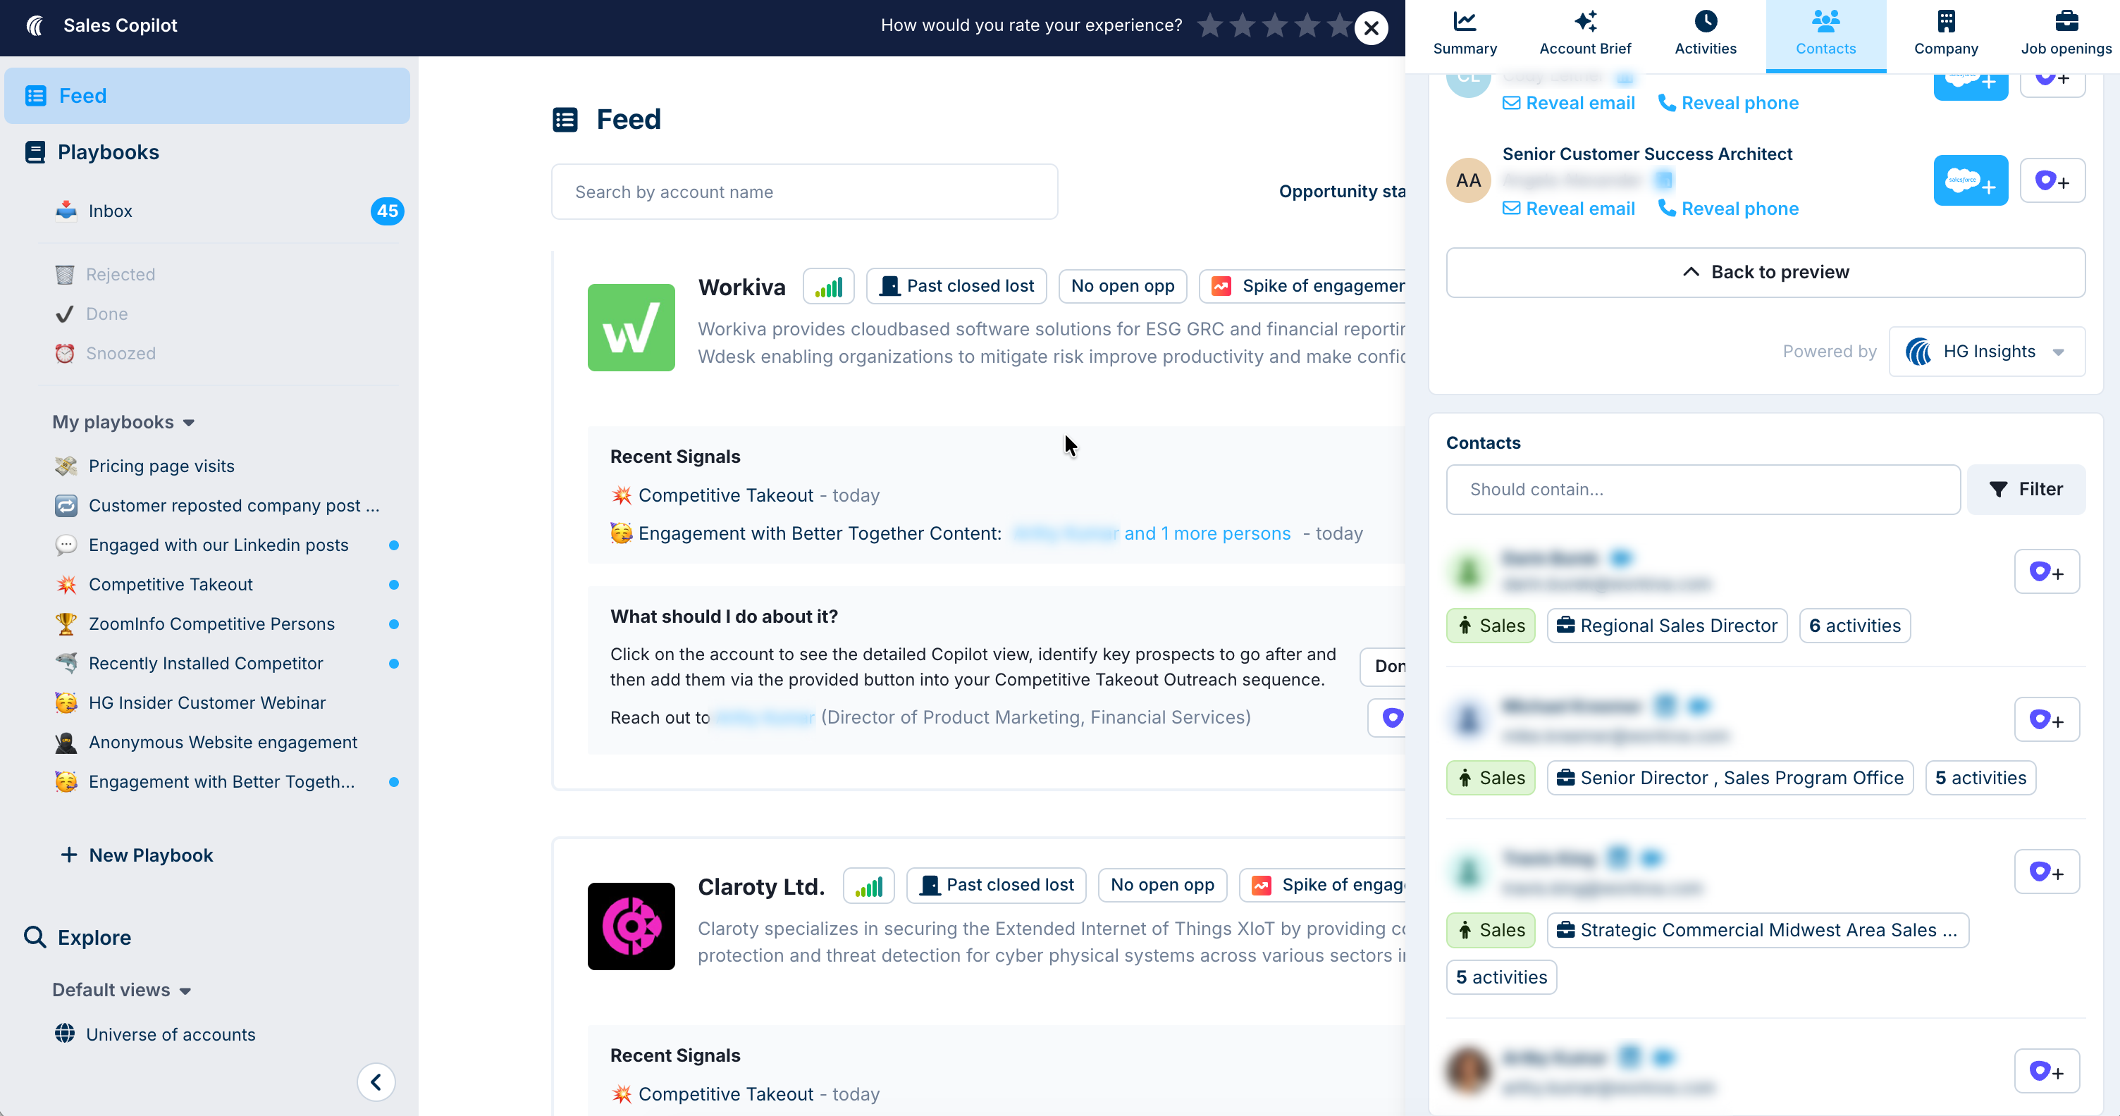Open the Workiva company logo thumbnail
2120x1116 pixels.
(630, 328)
